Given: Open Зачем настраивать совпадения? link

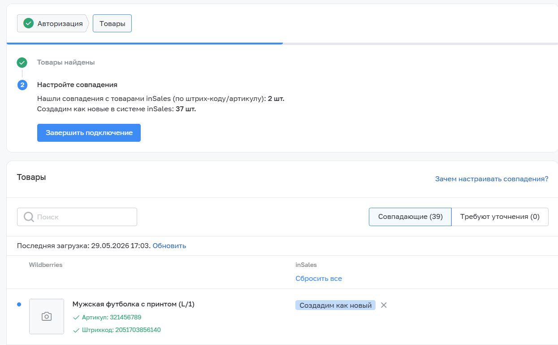Looking at the screenshot, I should (x=492, y=179).
